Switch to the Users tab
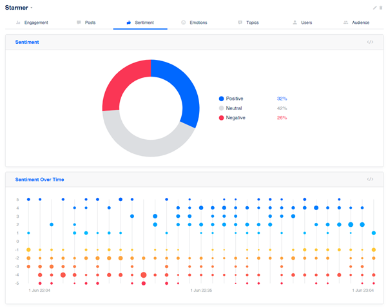The width and height of the screenshot is (388, 308). click(302, 23)
